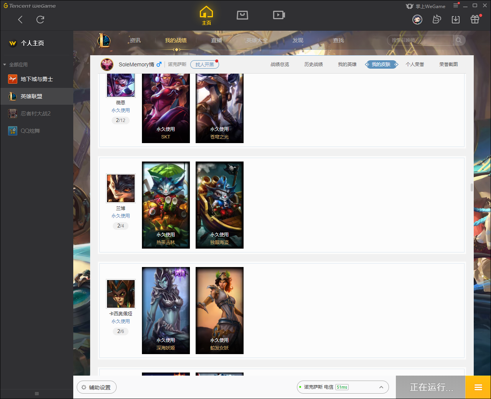Switch to 历史战绩 sub-tab
The height and width of the screenshot is (399, 491).
[313, 64]
